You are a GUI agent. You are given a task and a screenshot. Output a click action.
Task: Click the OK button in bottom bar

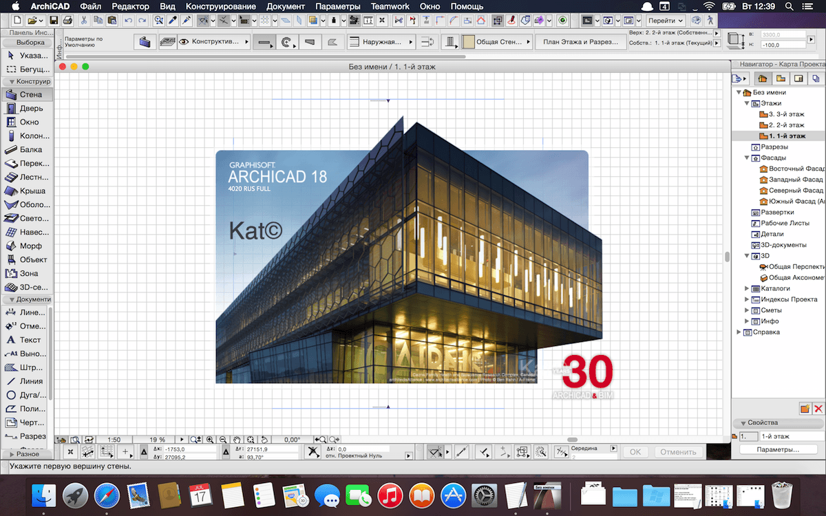point(635,452)
